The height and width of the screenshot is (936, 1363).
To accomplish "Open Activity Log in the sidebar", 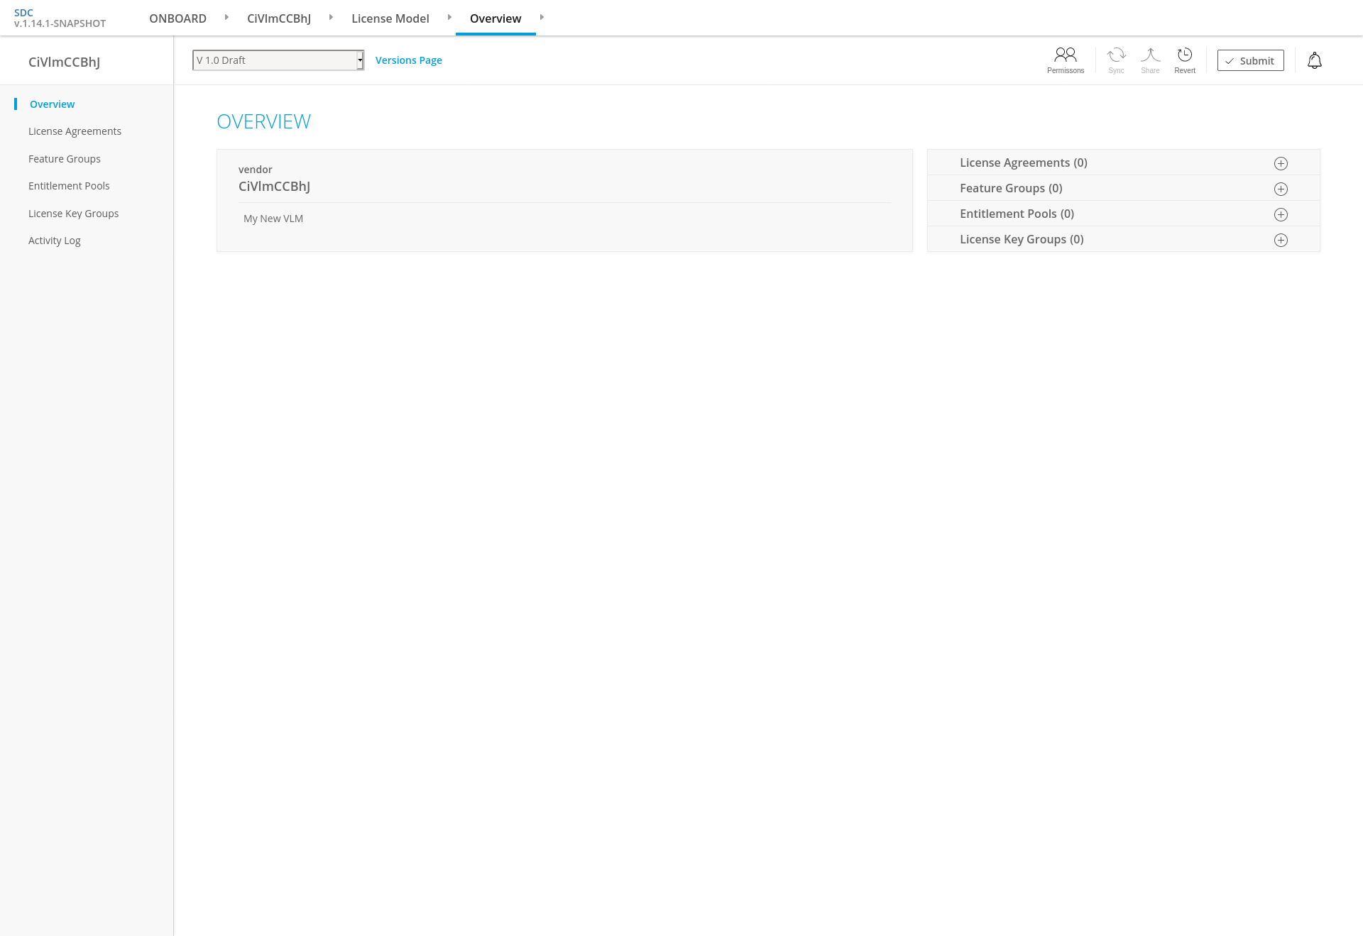I will point(55,241).
